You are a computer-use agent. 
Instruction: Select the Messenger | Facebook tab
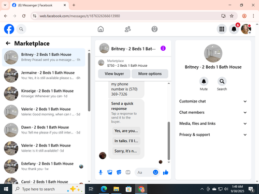click(x=39, y=5)
